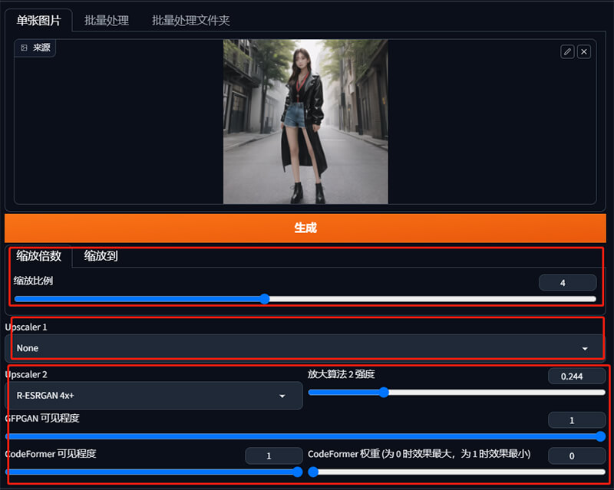Click the 缩放比例 value field showing 4
Image resolution: width=614 pixels, height=490 pixels.
pos(567,283)
